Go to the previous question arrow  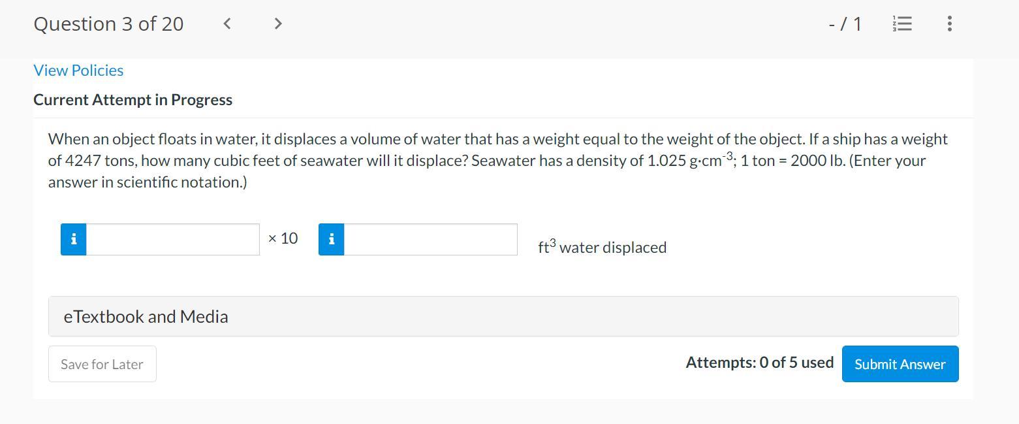pyautogui.click(x=227, y=24)
